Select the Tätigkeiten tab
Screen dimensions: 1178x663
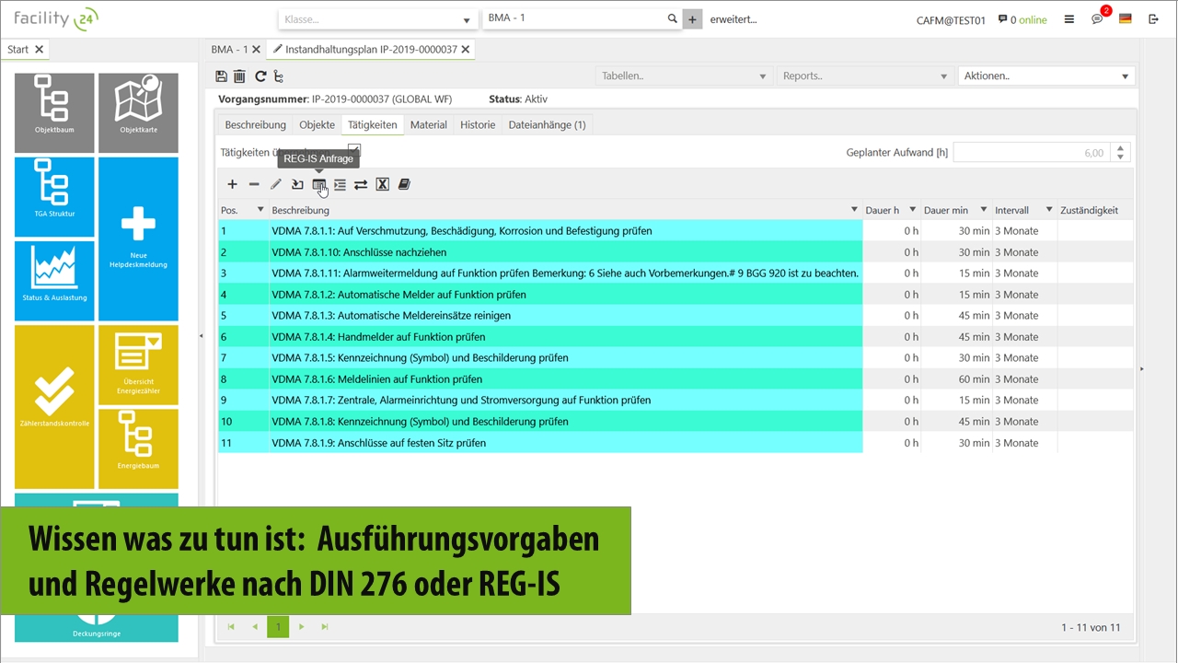click(373, 124)
